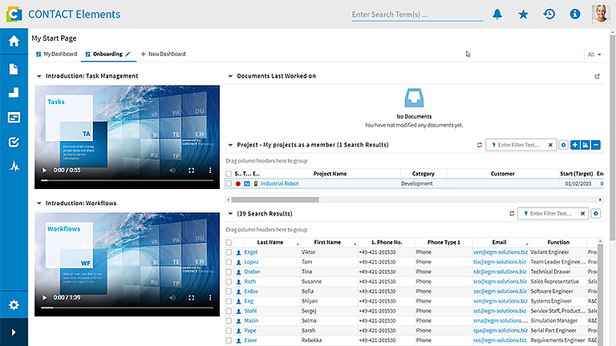Open favorites star
Image resolution: width=616 pixels, height=346 pixels.
point(523,14)
